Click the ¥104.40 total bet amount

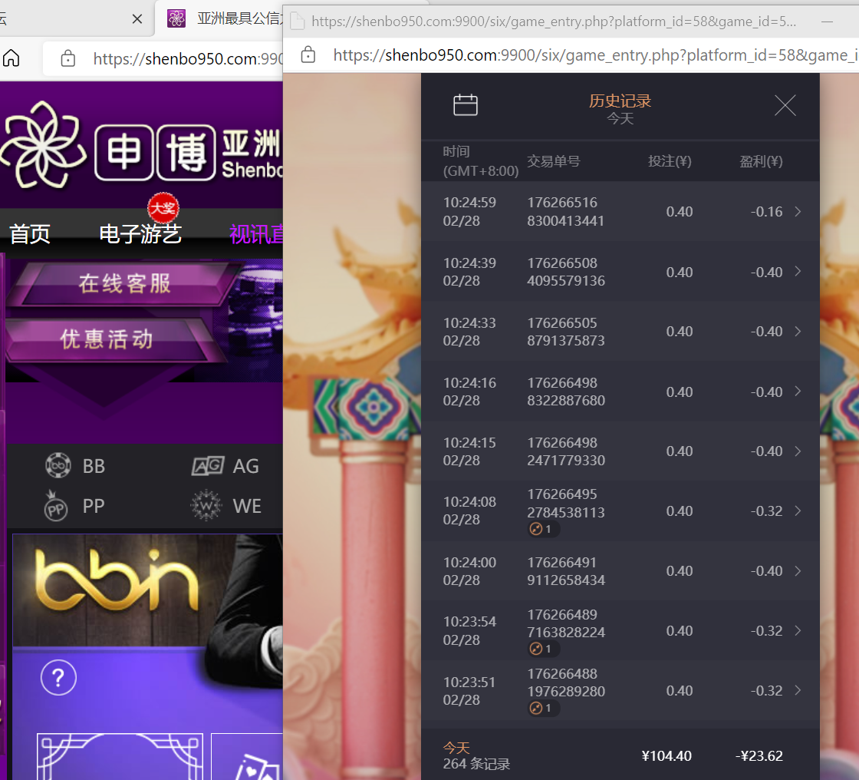pos(666,756)
